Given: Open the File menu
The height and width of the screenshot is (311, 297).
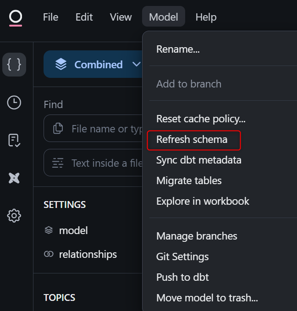Looking at the screenshot, I should [x=50, y=17].
